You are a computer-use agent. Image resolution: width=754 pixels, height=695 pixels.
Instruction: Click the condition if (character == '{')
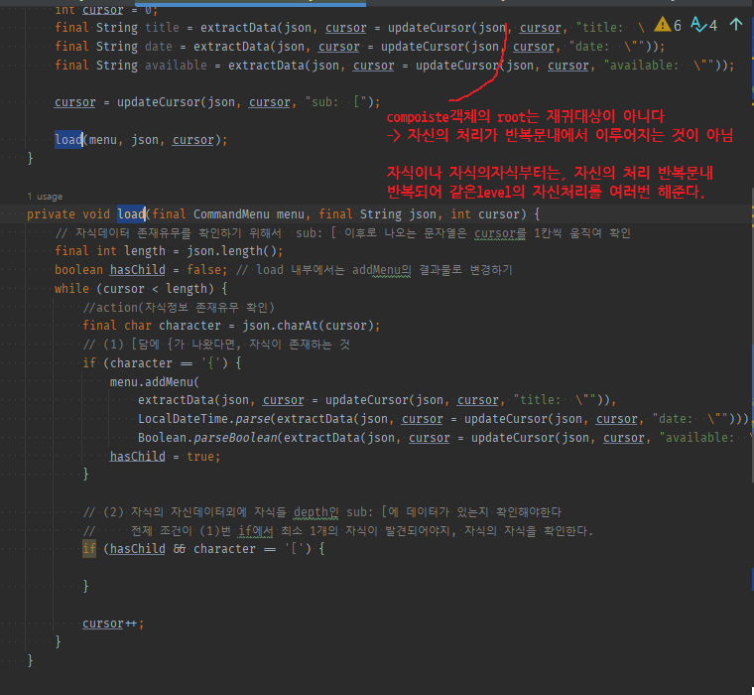pos(162,363)
